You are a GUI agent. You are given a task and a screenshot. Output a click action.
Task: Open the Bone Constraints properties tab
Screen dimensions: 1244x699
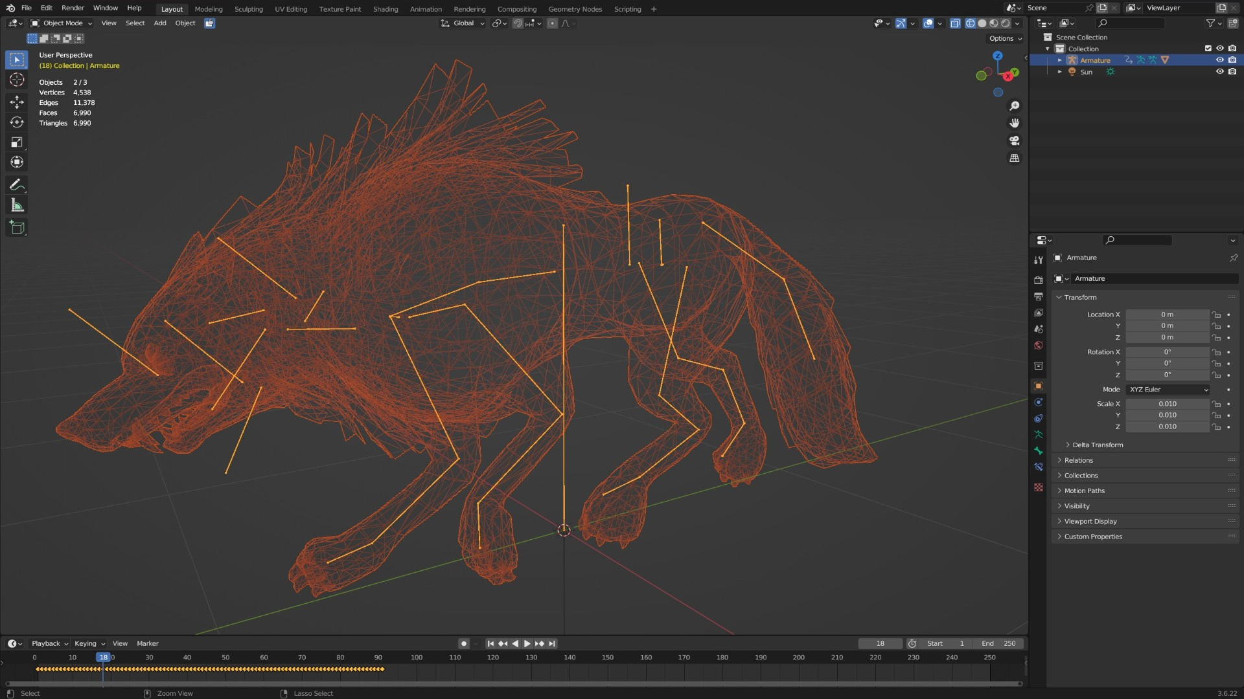coord(1039,467)
